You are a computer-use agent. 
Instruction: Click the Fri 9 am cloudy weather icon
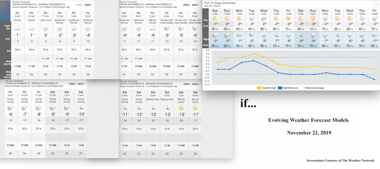[18, 29]
